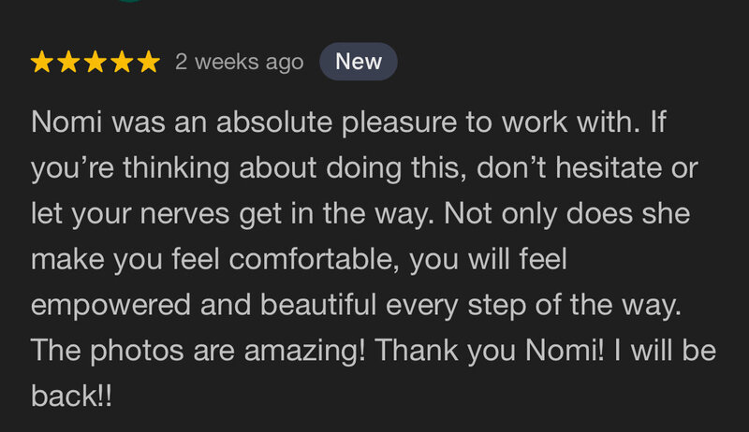749x432 pixels.
Task: Click the word 'Nomi' starting the review
Action: [x=66, y=122]
